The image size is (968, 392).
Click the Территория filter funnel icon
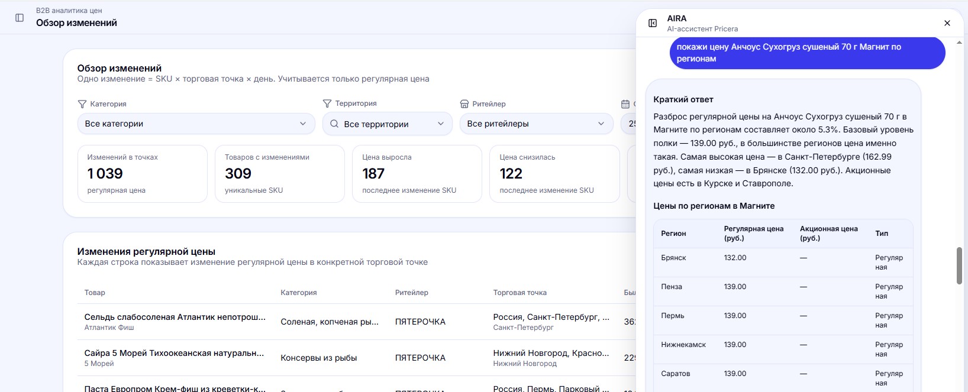pyautogui.click(x=327, y=103)
